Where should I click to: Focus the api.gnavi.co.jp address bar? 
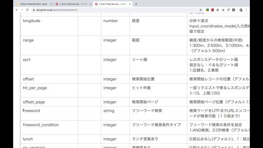(116, 10)
